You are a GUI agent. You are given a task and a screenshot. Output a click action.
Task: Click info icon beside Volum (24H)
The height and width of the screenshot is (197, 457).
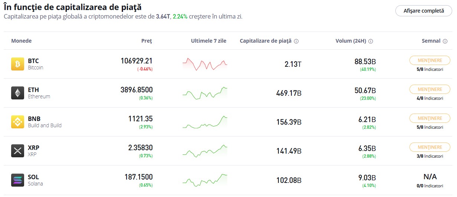point(371,41)
